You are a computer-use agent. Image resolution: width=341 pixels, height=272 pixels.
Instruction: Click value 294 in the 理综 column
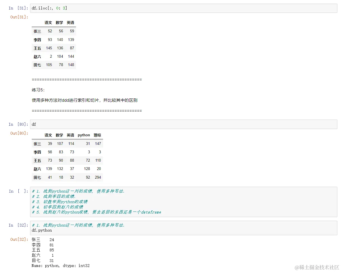(98, 177)
